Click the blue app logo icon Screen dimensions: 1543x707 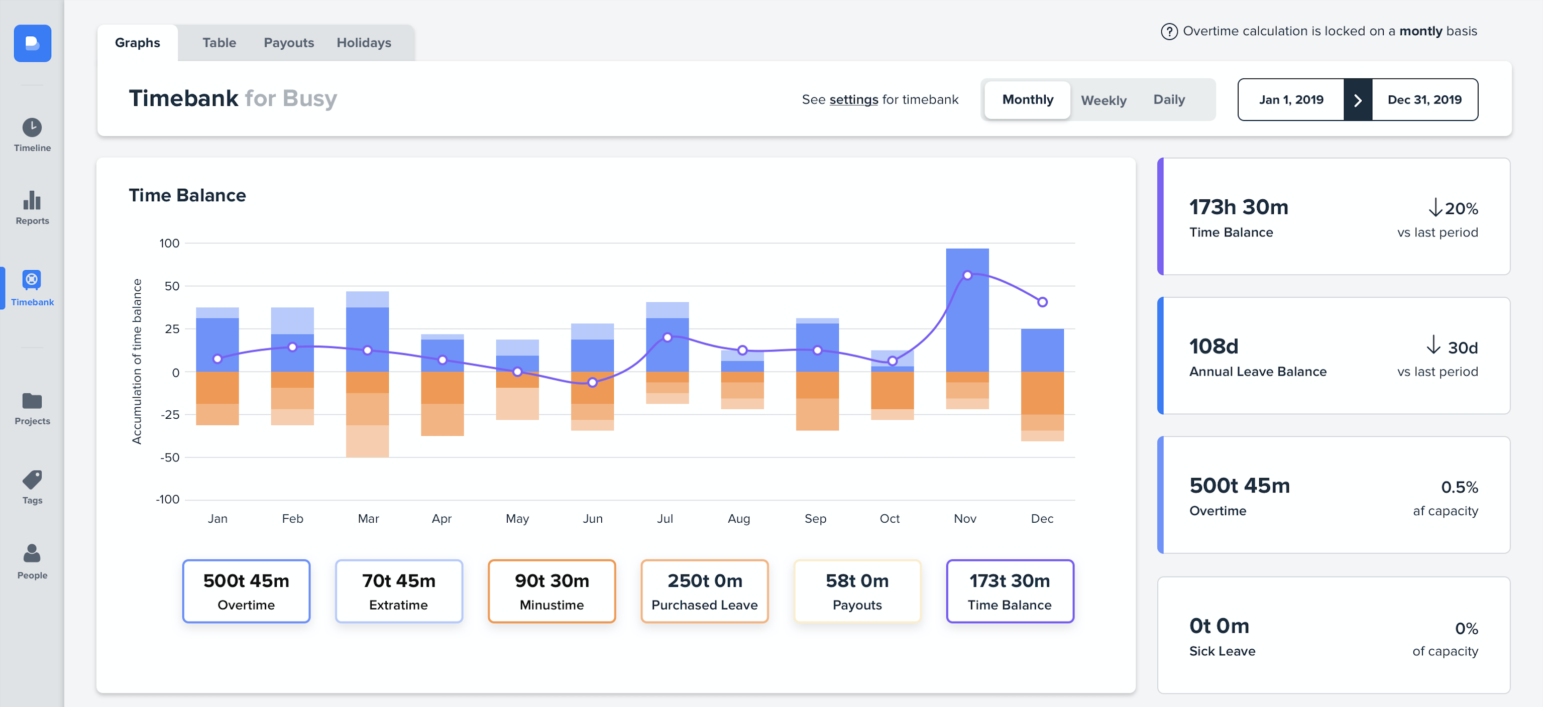point(32,43)
